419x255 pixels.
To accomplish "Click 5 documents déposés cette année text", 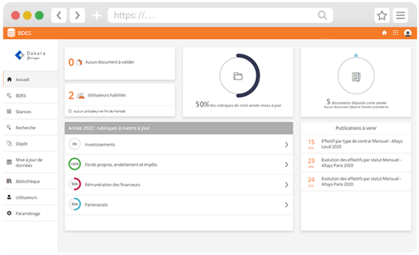I will 356,102.
